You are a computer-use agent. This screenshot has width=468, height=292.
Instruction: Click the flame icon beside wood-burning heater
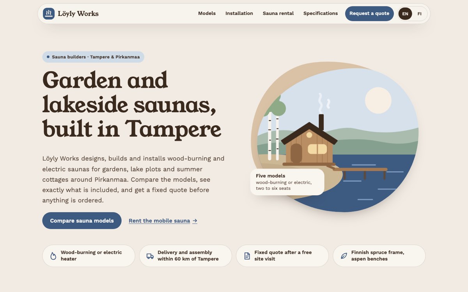pyautogui.click(x=53, y=256)
